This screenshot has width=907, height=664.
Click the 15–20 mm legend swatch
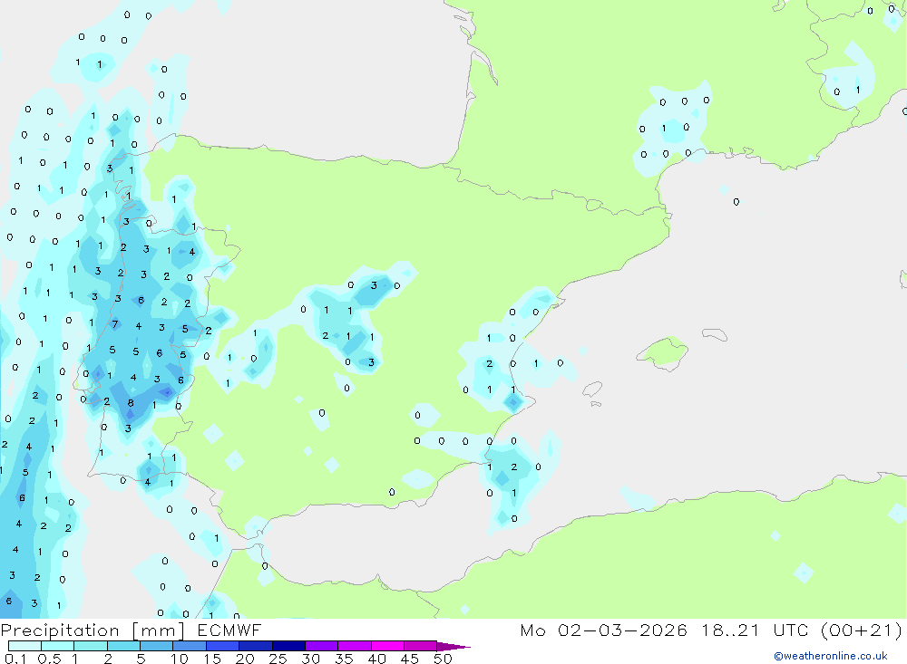[223, 646]
